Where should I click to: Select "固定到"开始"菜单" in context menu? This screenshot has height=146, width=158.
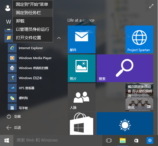[x=33, y=4]
